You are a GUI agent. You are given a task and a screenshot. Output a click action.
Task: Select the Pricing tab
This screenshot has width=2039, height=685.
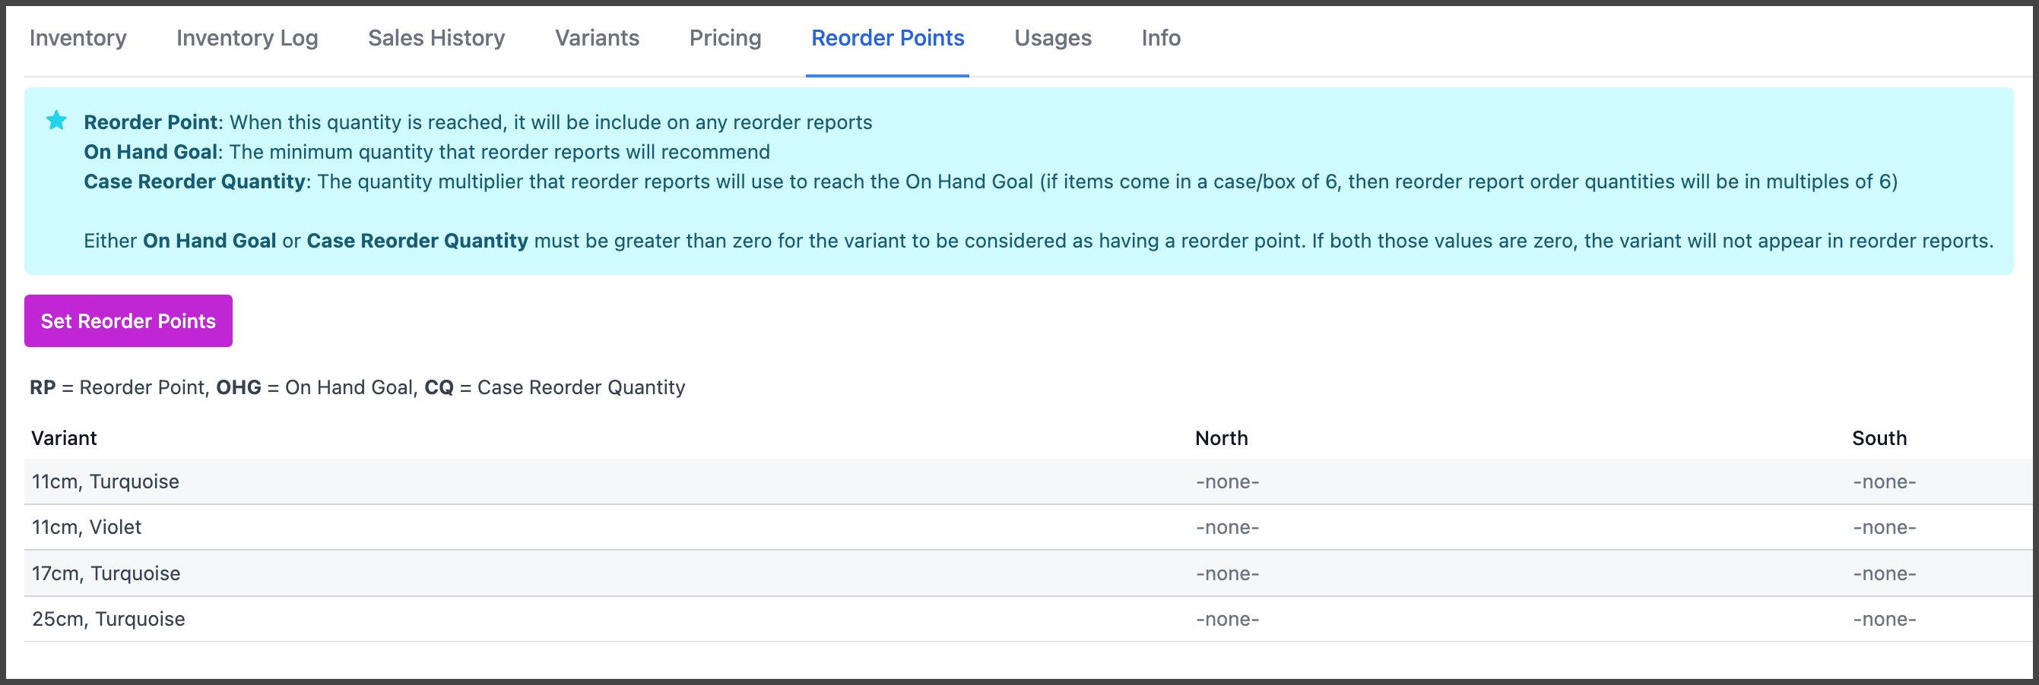(x=725, y=38)
